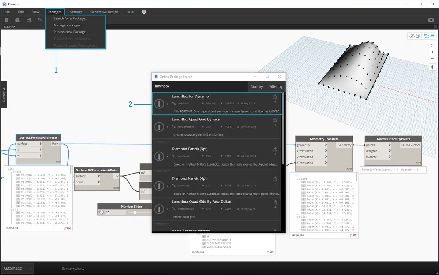Click the pan hand tool icon

[432, 67]
